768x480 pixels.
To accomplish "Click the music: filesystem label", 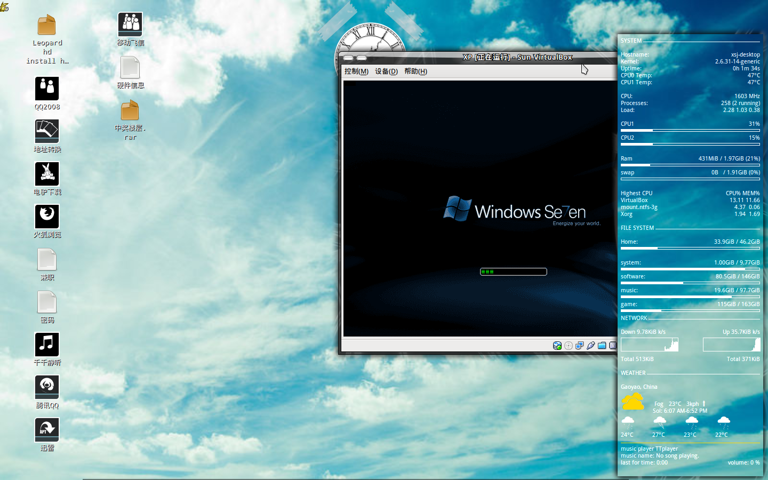I will tap(629, 290).
